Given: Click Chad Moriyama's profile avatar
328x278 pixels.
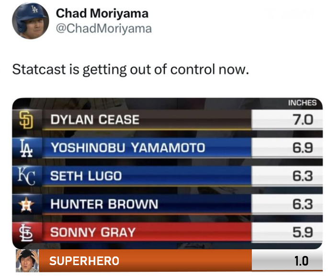Looking at the screenshot, I should 29,21.
